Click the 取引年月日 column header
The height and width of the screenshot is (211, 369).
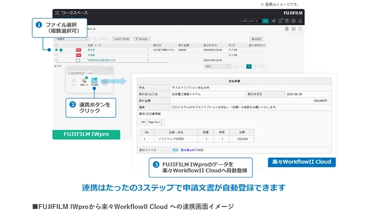[210, 45]
